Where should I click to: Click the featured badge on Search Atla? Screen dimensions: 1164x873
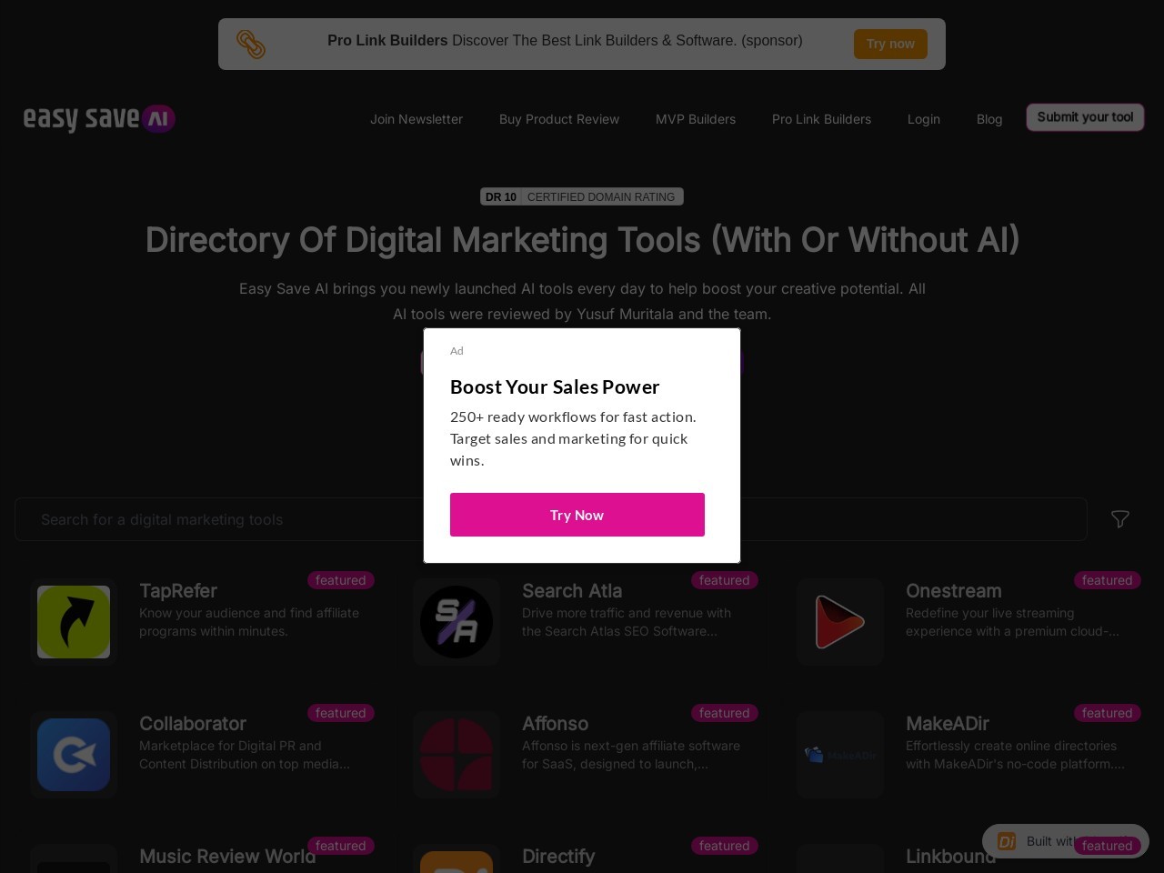click(x=725, y=580)
